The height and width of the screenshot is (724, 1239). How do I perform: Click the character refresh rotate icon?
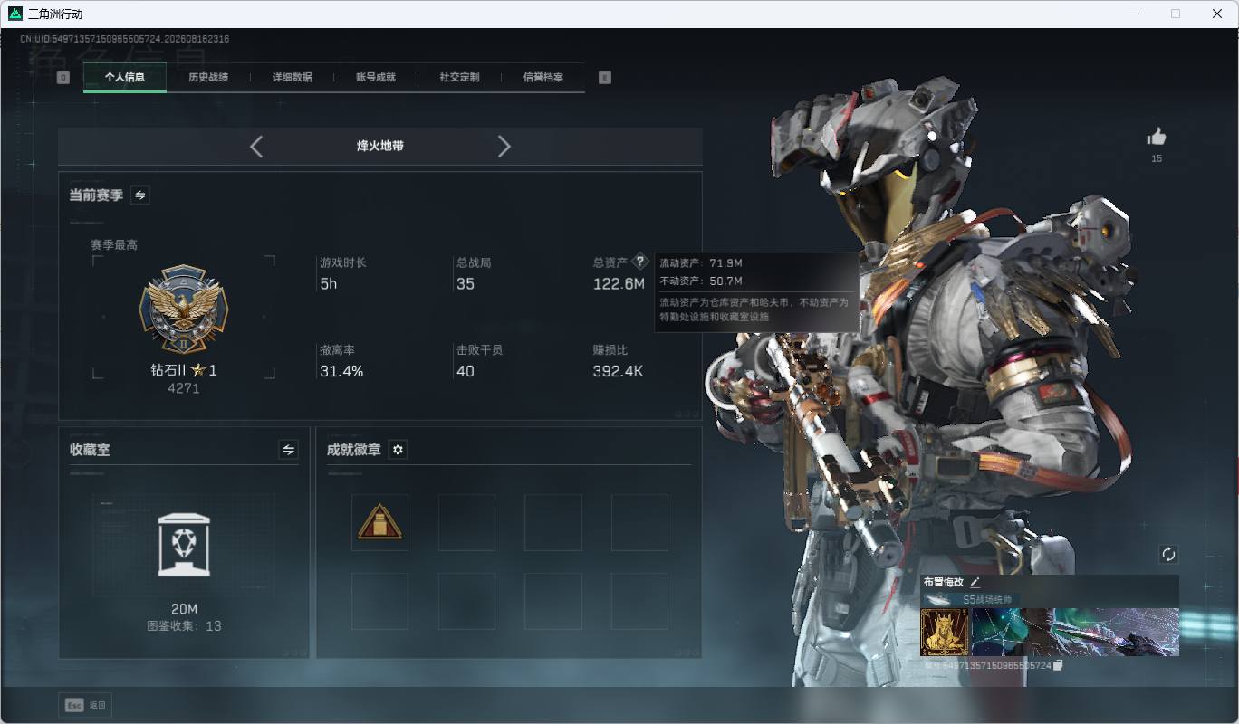click(x=1168, y=554)
